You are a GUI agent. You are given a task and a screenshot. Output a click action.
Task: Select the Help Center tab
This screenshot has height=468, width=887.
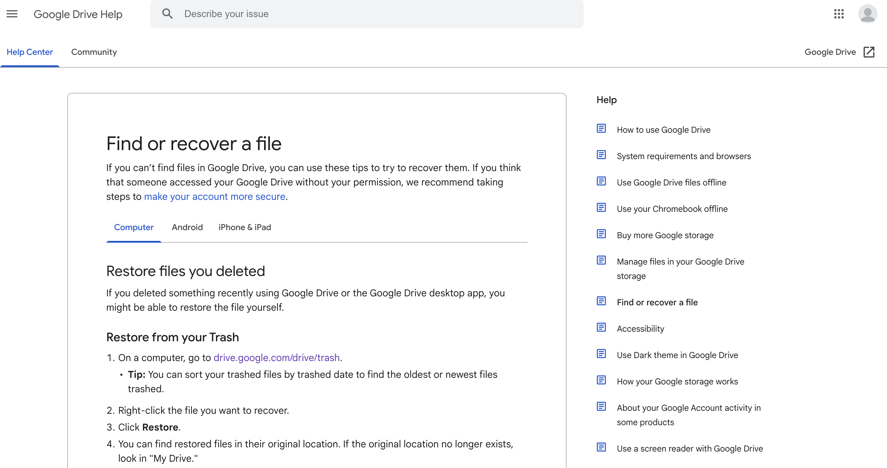coord(30,52)
